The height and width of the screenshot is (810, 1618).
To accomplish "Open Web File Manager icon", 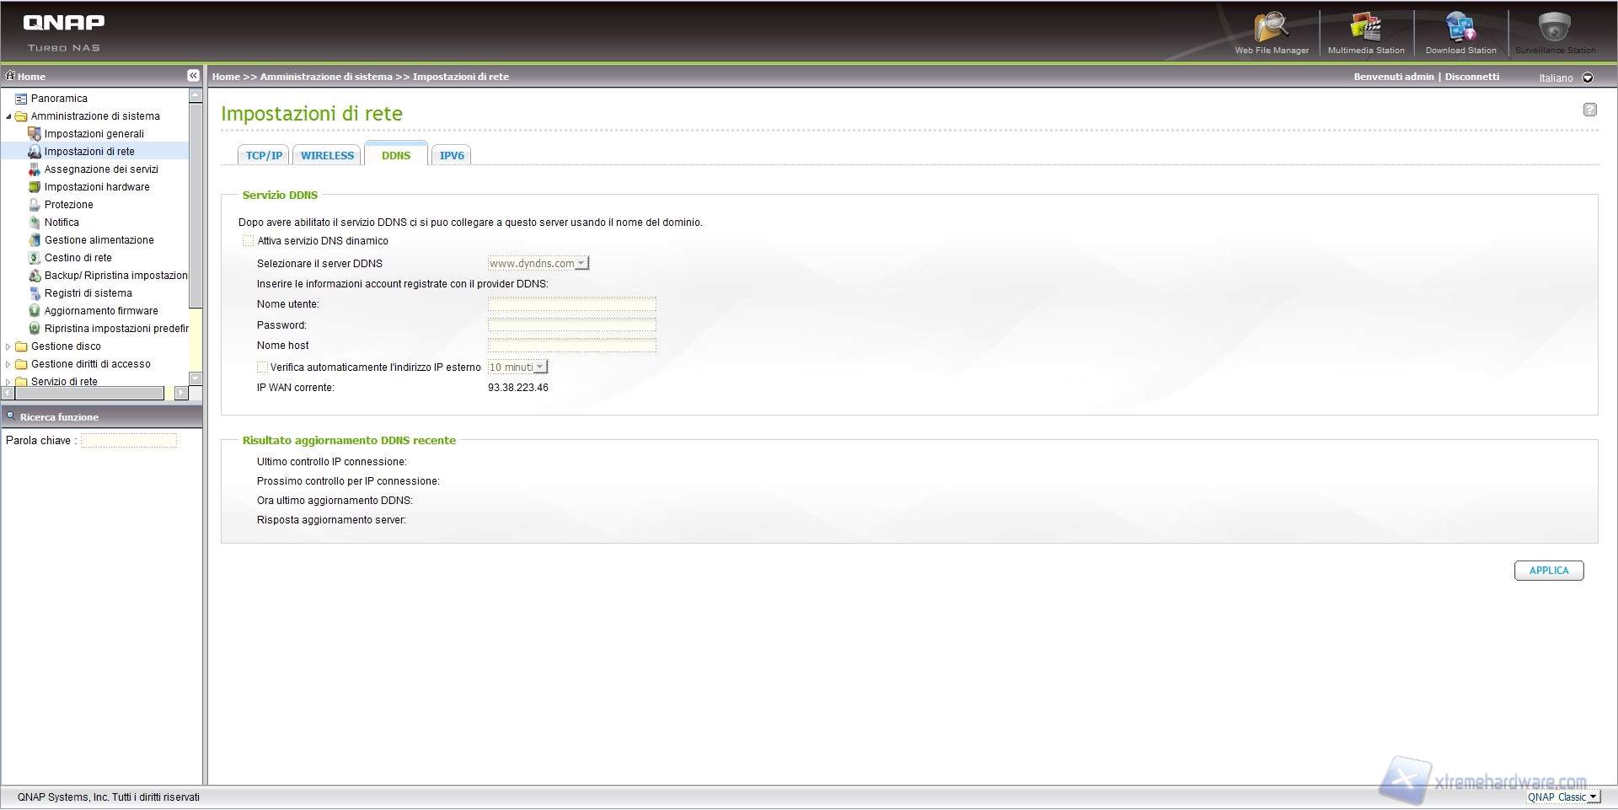I will coord(1271,30).
